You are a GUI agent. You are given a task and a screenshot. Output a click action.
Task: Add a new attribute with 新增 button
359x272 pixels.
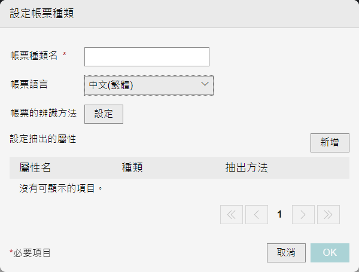pyautogui.click(x=330, y=143)
